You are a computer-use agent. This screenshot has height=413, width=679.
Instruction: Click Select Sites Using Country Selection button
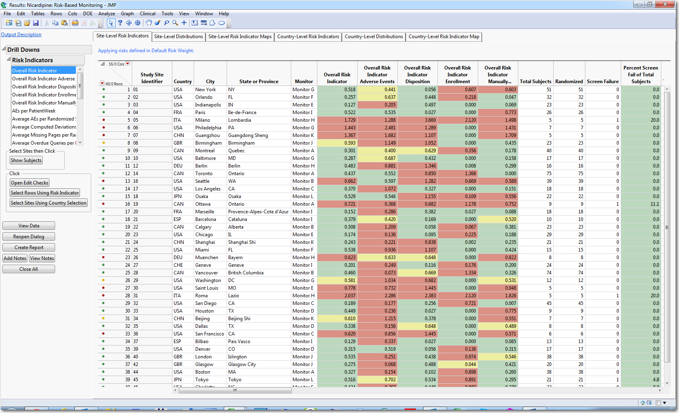point(49,203)
